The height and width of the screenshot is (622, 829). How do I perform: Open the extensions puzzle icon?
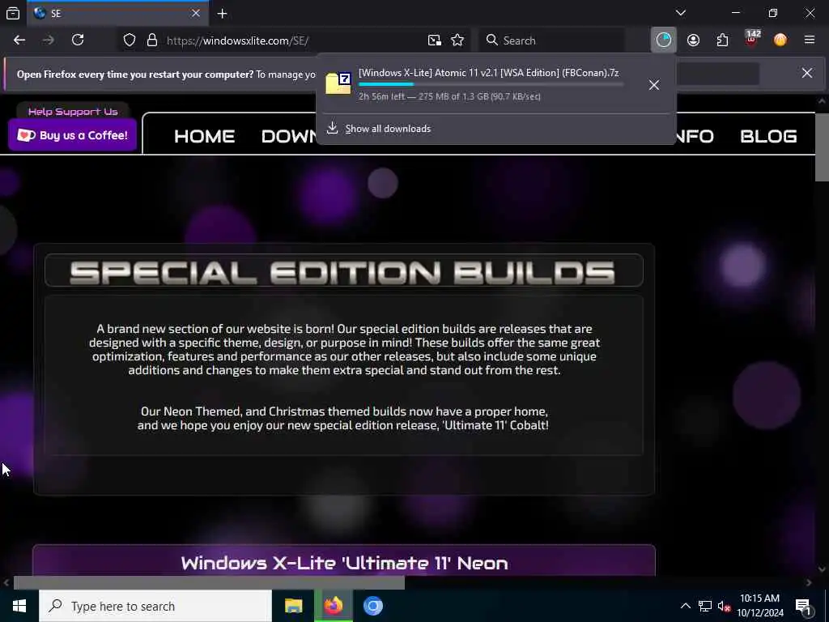tap(722, 40)
